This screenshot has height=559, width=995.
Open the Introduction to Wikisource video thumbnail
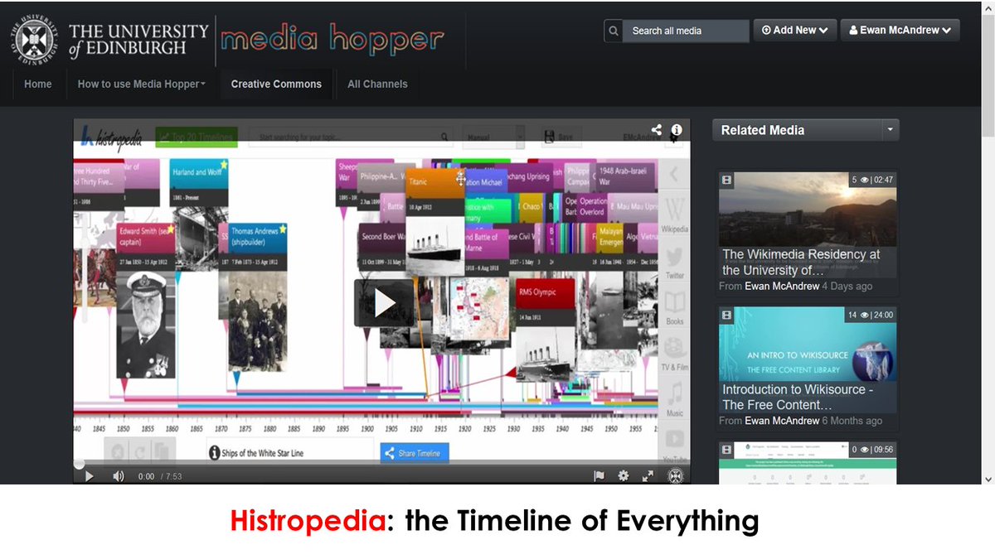coord(808,360)
